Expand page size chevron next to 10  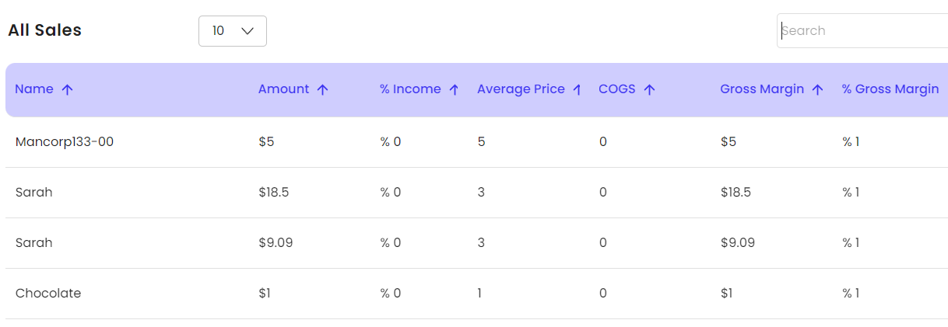[x=248, y=31]
